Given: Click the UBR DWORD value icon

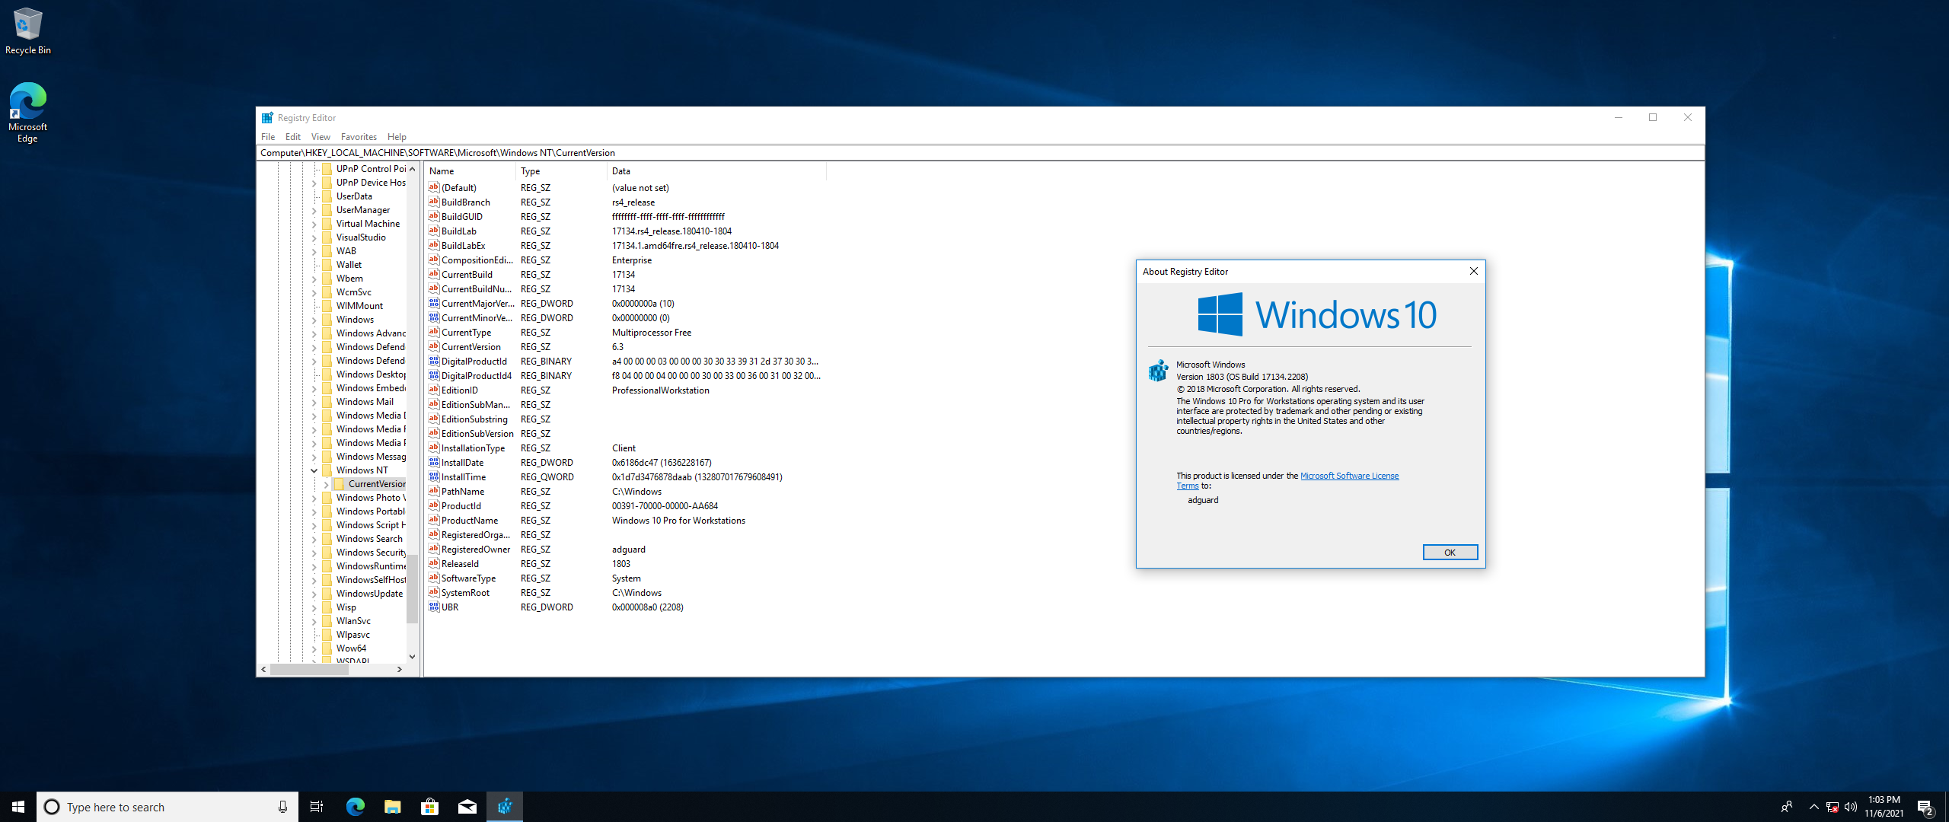Looking at the screenshot, I should (433, 607).
